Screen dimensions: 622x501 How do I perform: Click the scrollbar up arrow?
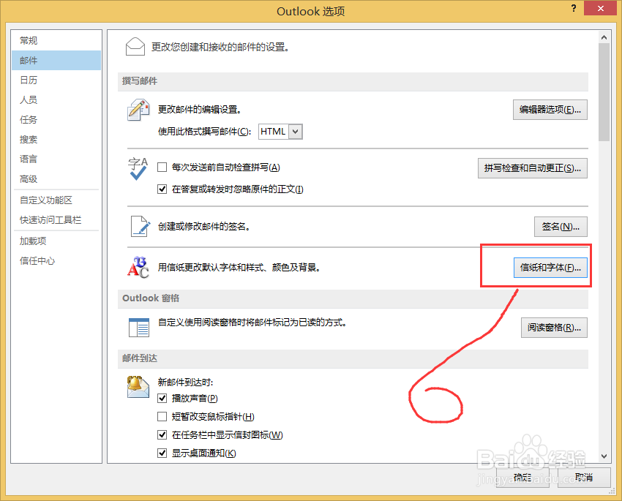pyautogui.click(x=604, y=37)
